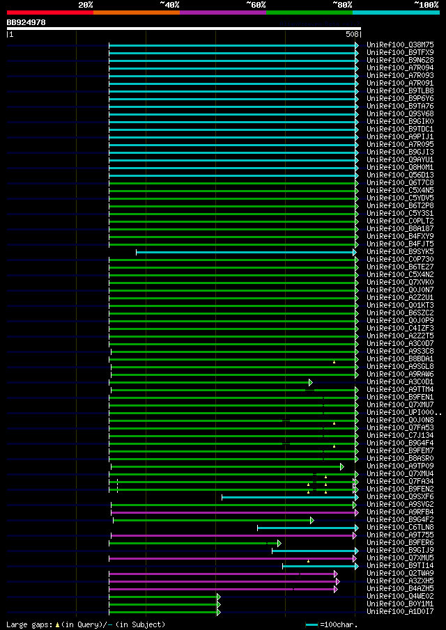Open the UniRef100_B0Y1M1 entry
This screenshot has height=630, width=446.
[400, 605]
